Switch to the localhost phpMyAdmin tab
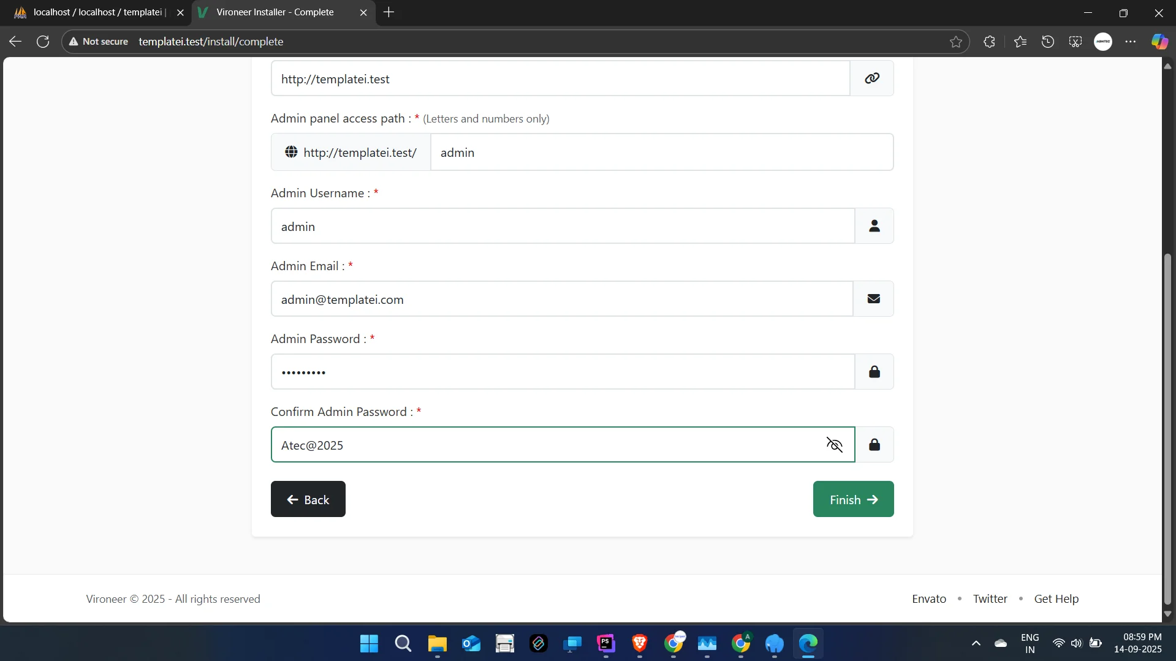 coord(98,12)
